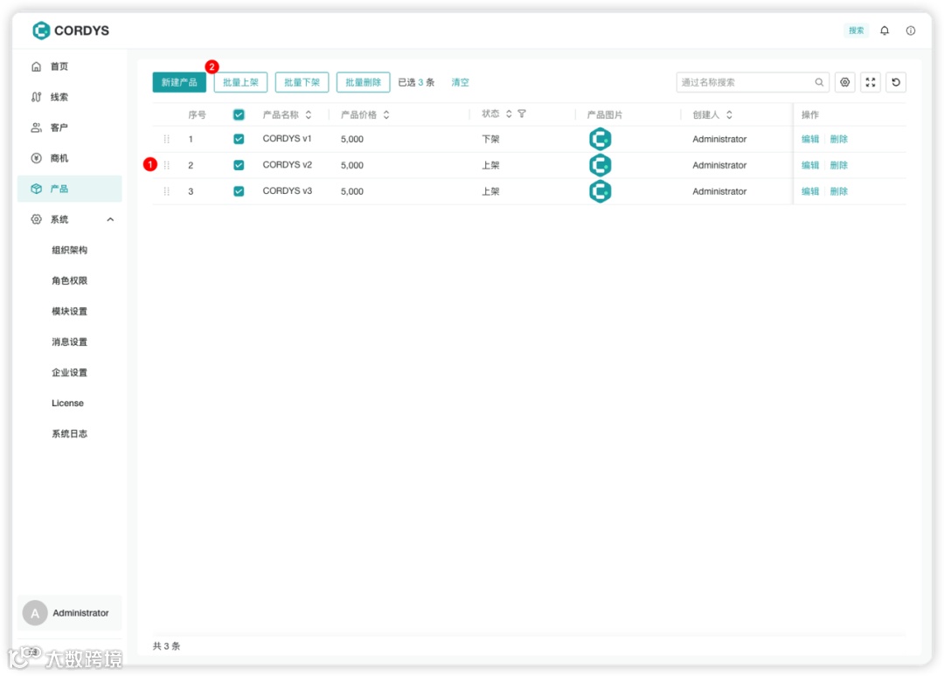Click 新建产品 button
944x676 pixels.
click(179, 82)
